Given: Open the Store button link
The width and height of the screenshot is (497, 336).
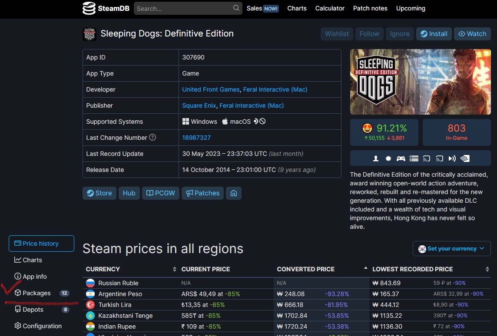Looking at the screenshot, I should coord(99,193).
